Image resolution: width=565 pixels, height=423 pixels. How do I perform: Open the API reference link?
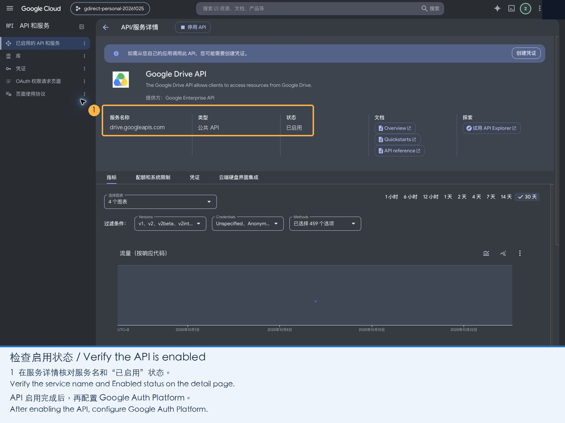[399, 151]
